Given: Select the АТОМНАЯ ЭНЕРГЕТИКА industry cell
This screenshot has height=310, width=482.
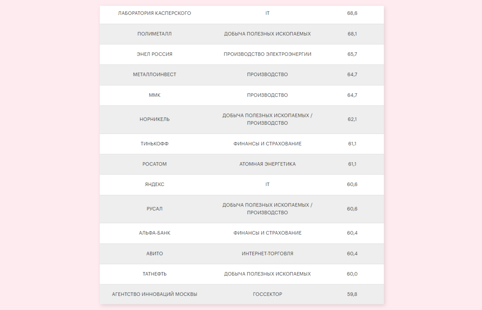Looking at the screenshot, I should point(267,164).
